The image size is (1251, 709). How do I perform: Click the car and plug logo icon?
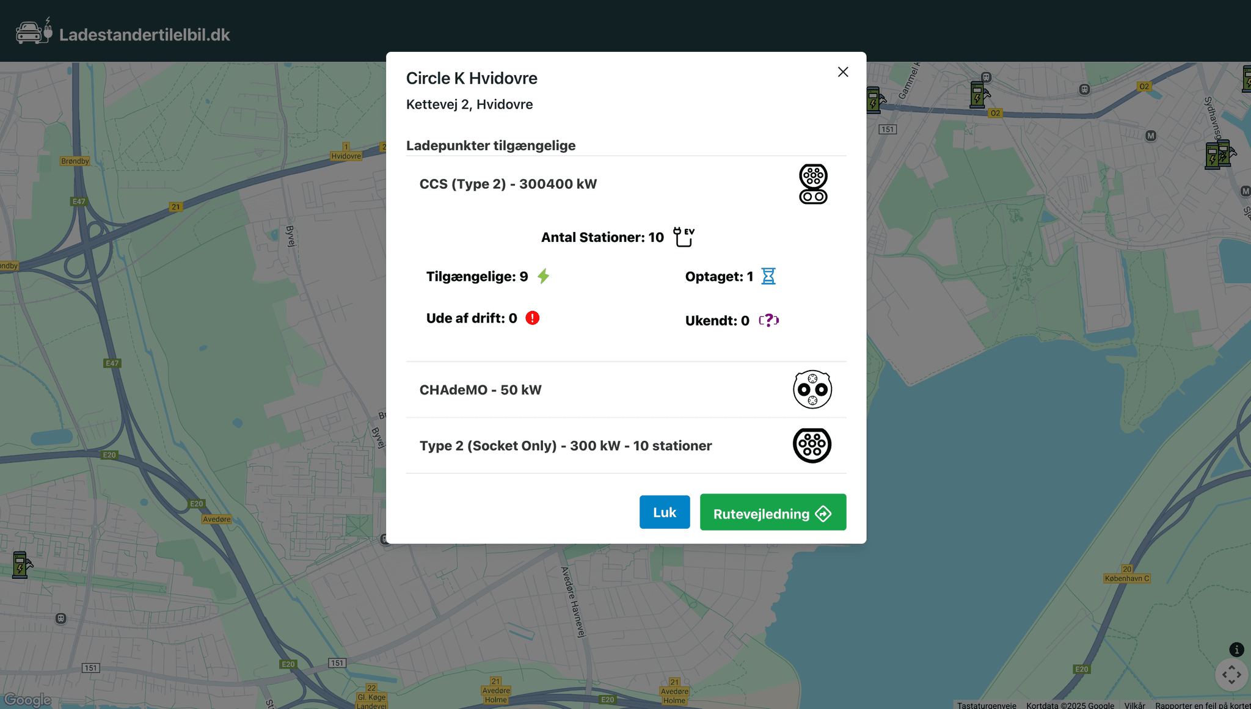point(34,31)
